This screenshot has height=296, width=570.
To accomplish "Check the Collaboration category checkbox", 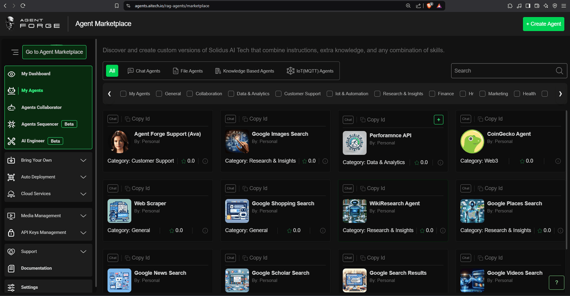I will click(x=190, y=94).
